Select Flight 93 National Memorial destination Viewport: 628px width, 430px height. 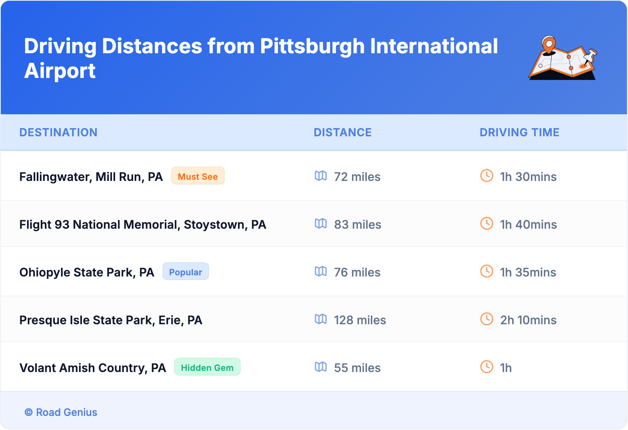click(143, 224)
